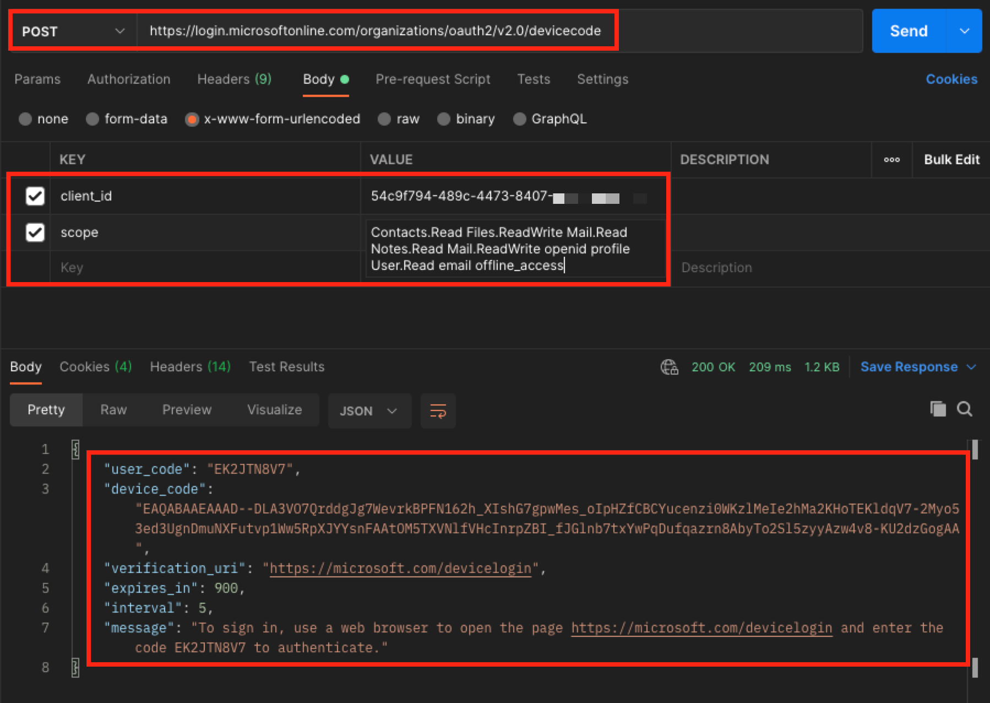Open the POST method dropdown
The width and height of the screenshot is (990, 703).
click(x=73, y=31)
